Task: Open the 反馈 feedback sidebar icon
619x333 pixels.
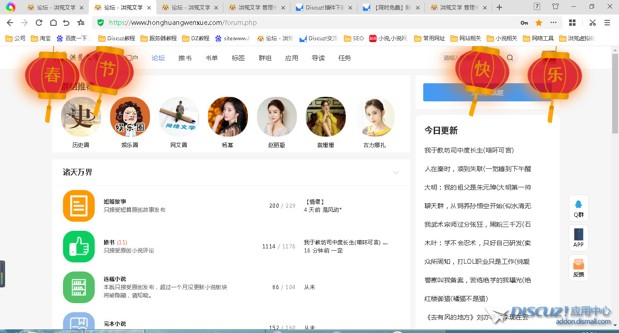Action: pyautogui.click(x=579, y=268)
